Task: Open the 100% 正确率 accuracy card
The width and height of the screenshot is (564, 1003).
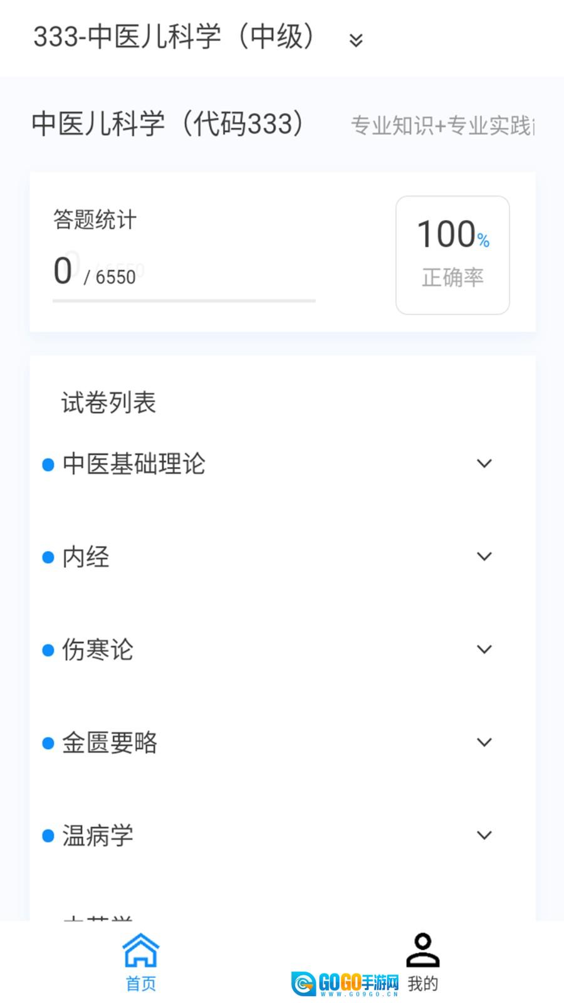Action: pyautogui.click(x=452, y=255)
